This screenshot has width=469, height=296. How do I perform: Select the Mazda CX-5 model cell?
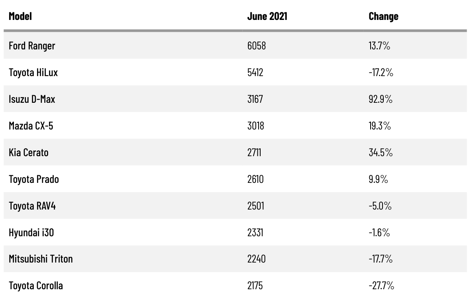[x=31, y=126]
